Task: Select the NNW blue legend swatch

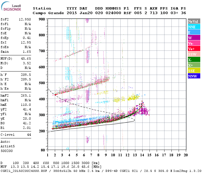Action: pos(194,76)
